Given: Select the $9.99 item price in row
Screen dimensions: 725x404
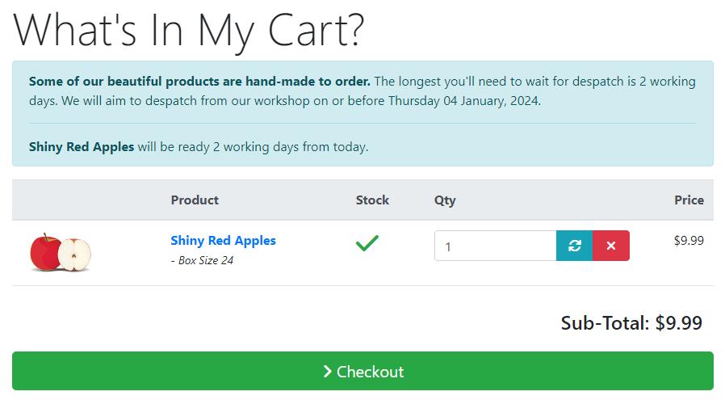Looking at the screenshot, I should [x=689, y=241].
